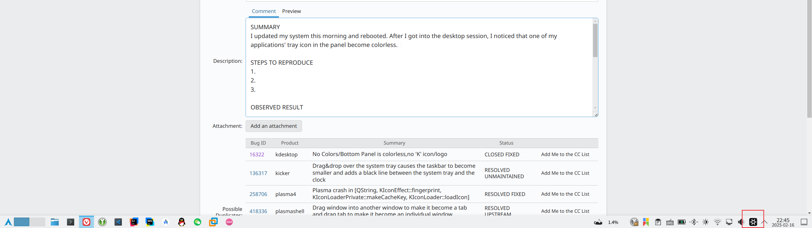Switch to the Preview tab

point(291,11)
